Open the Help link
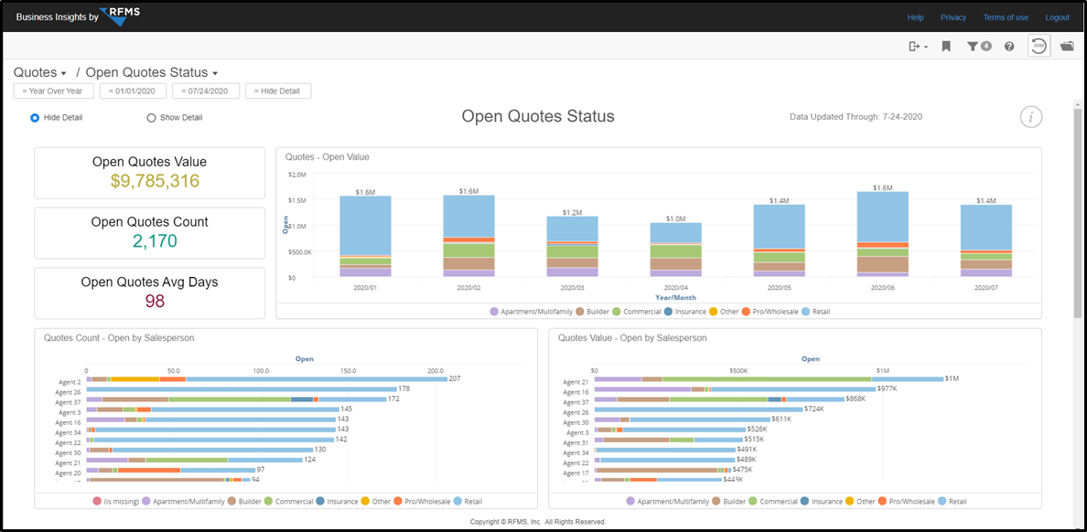 [x=915, y=17]
